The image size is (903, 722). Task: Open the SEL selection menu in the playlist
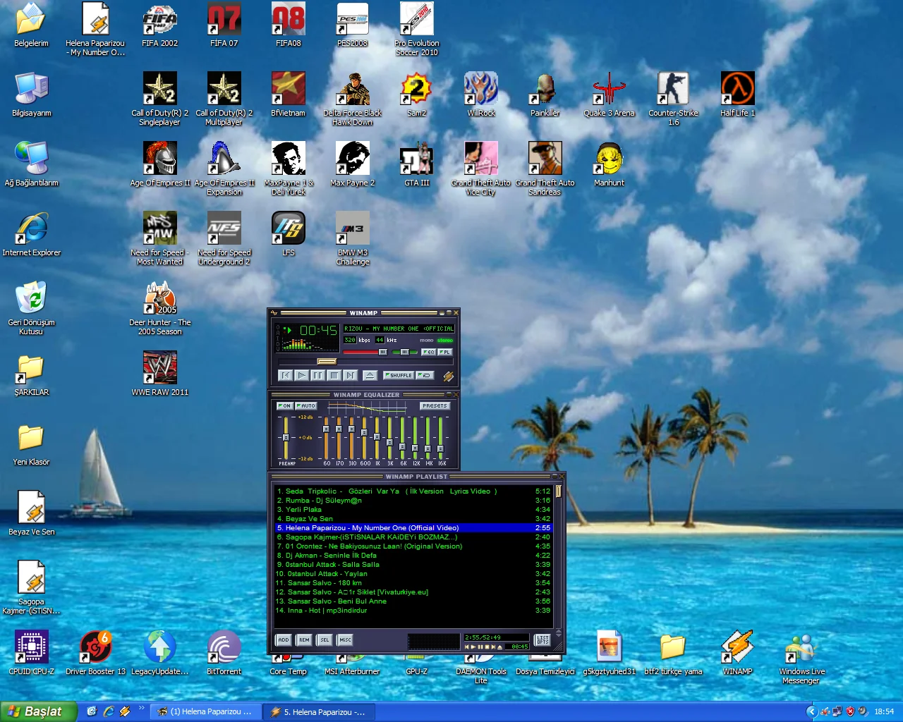pyautogui.click(x=325, y=640)
